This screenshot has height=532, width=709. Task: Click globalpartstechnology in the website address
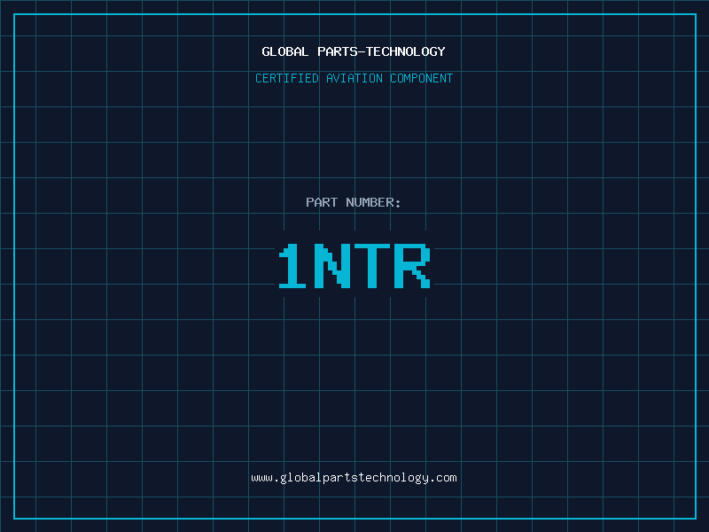pyautogui.click(x=354, y=478)
